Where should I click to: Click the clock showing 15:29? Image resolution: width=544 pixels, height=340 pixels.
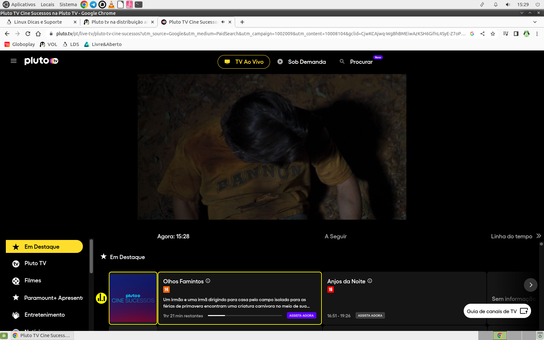(523, 5)
